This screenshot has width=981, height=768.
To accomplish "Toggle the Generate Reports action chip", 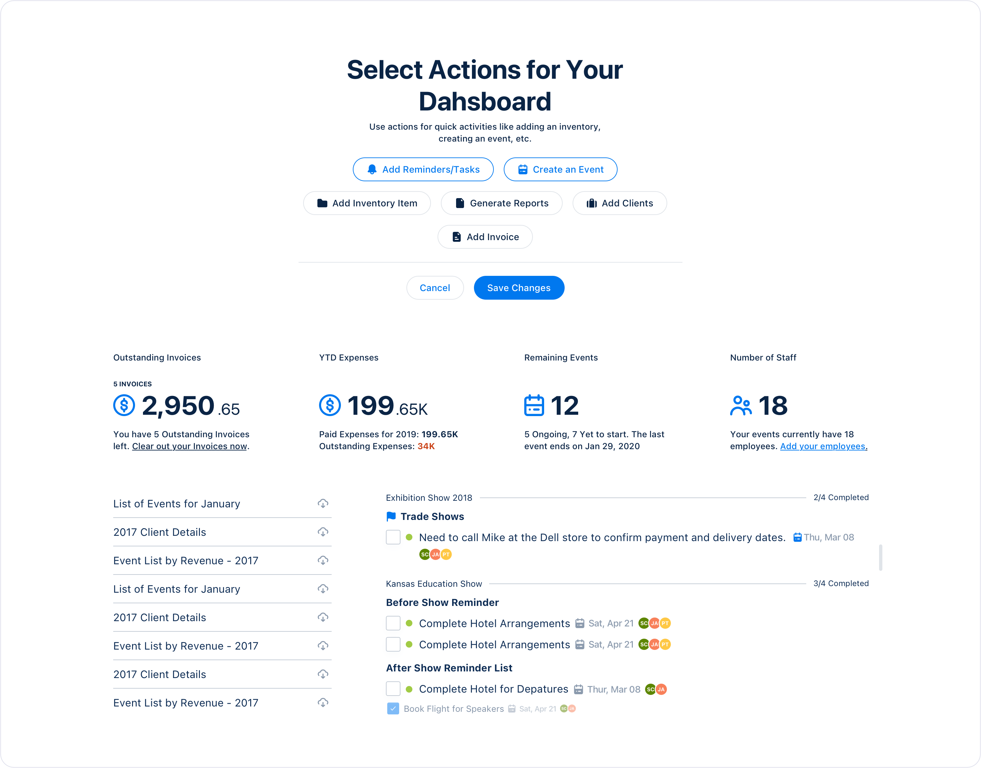I will (501, 203).
